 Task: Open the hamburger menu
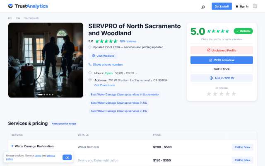coord(255,6)
